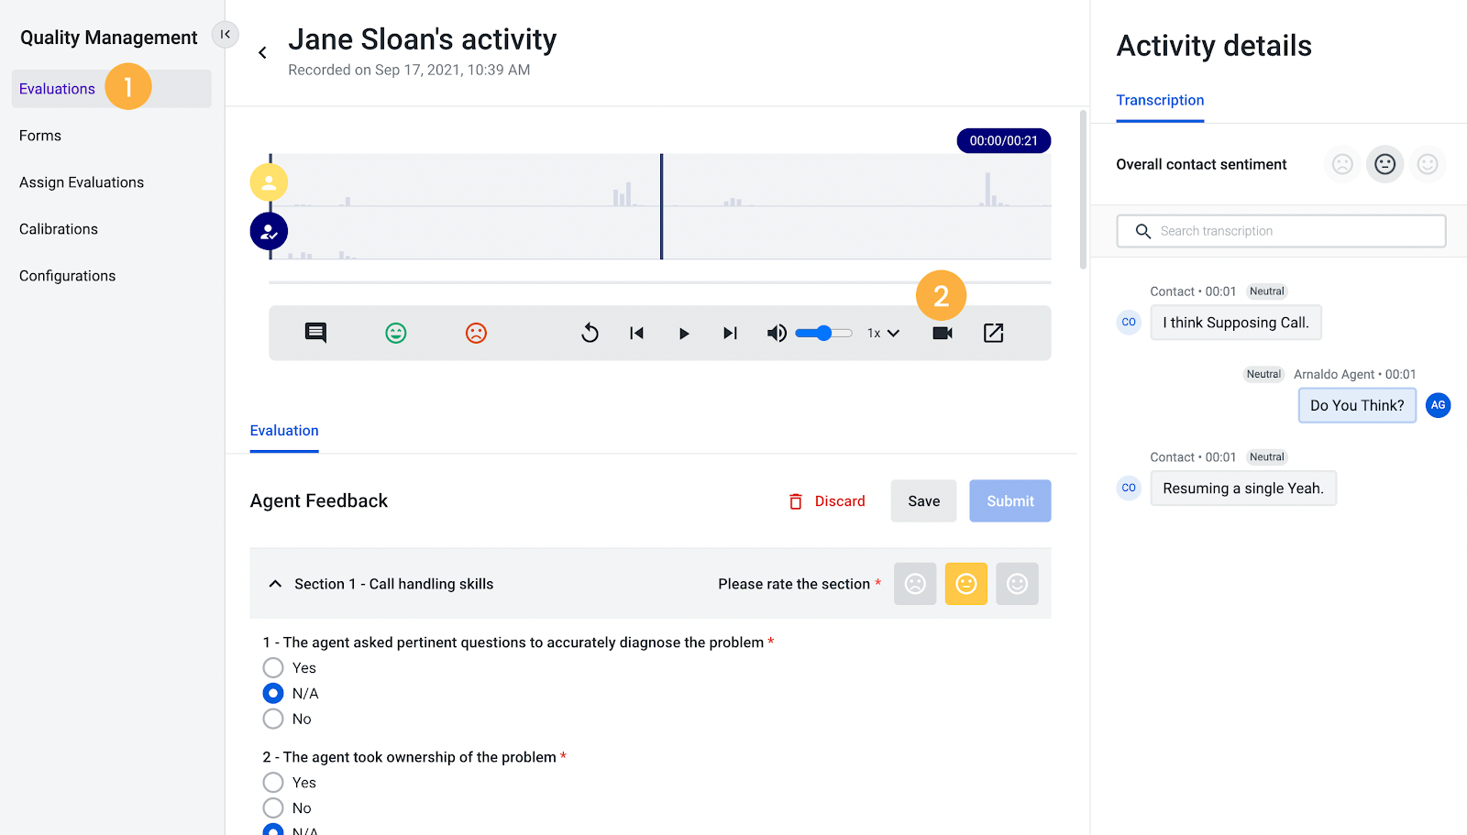Viewport: 1467px width, 835px height.
Task: Click transcript bubble 'Do You Think?'
Action: [1357, 405]
